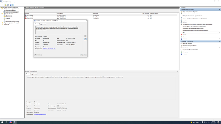The image size is (221, 124).
Task: Expand the Вид submenu in actions pane
Action: point(220,33)
